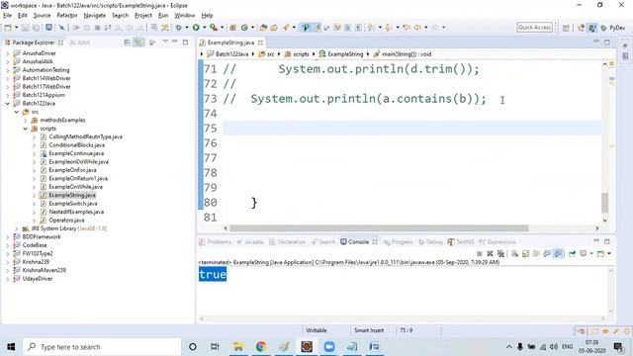
Task: Click the scroll-right arrow of editor scrollbar
Action: click(597, 228)
